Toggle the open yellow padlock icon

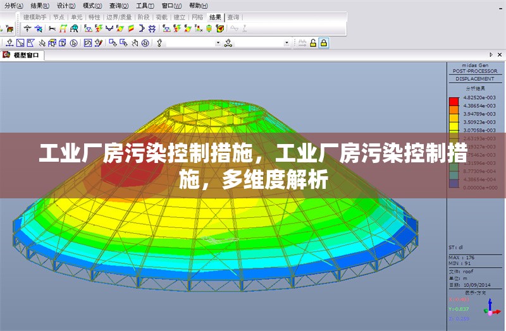coord(312,43)
